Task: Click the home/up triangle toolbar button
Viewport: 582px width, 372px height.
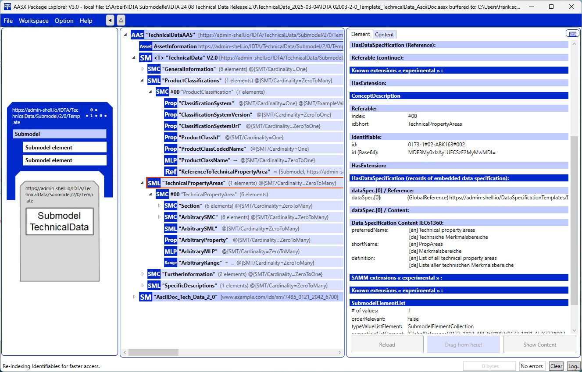Action: 121,21
